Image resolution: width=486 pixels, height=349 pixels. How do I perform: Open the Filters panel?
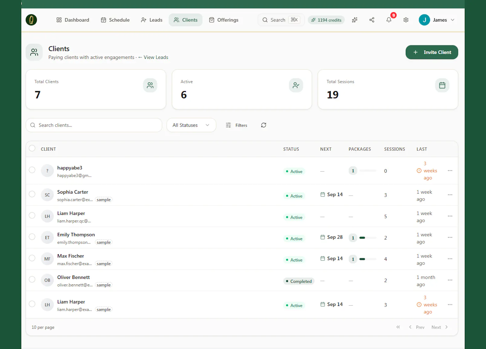coord(237,125)
